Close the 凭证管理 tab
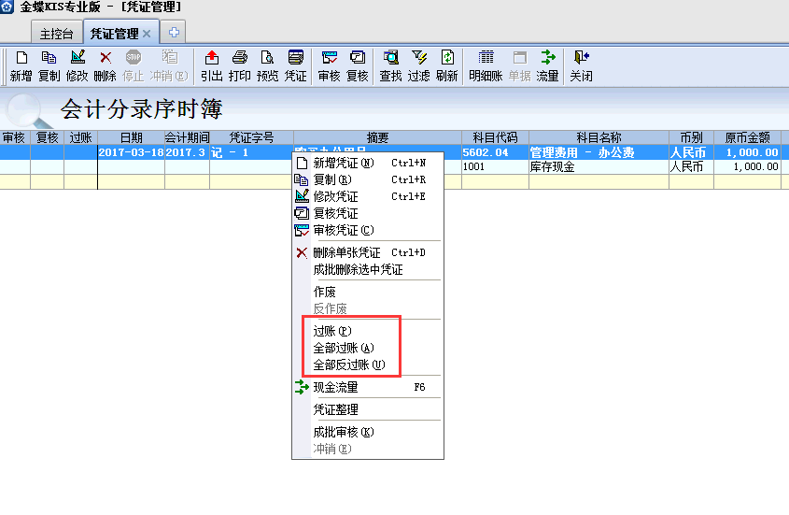This screenshot has height=515, width=789. (147, 33)
